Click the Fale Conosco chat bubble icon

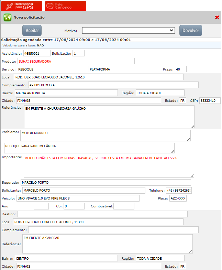pyautogui.click(x=50, y=6)
